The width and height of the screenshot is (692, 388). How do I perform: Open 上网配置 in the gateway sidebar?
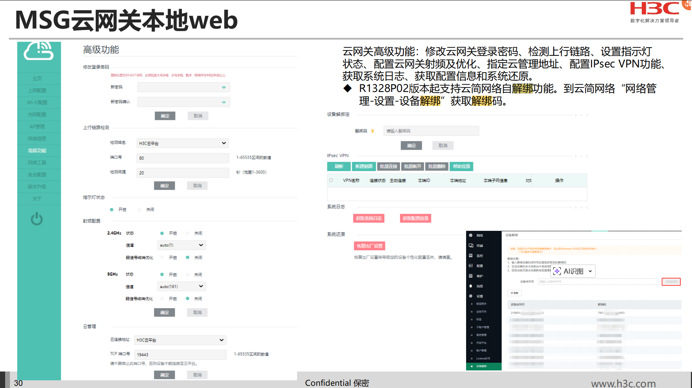[x=37, y=90]
